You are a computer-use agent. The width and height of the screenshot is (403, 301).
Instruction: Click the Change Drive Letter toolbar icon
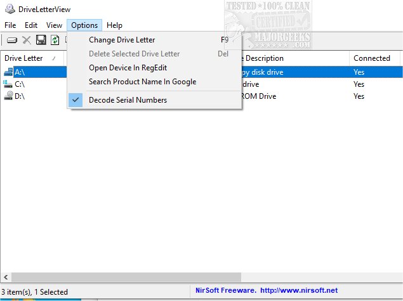(x=12, y=41)
